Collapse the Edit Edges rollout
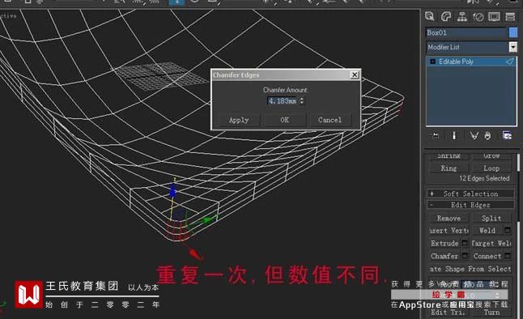Screen dimensions: 523x319 click(470, 205)
